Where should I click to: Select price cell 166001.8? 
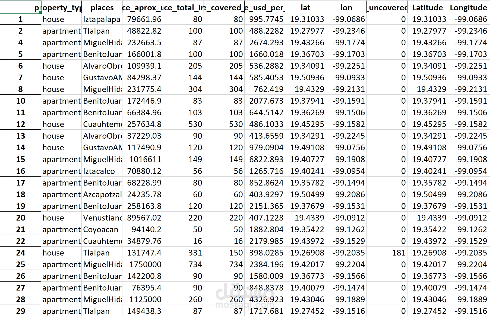[143, 54]
